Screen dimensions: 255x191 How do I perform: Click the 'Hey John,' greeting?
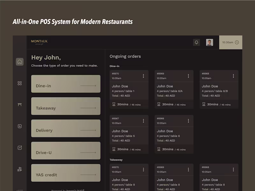tap(46, 58)
